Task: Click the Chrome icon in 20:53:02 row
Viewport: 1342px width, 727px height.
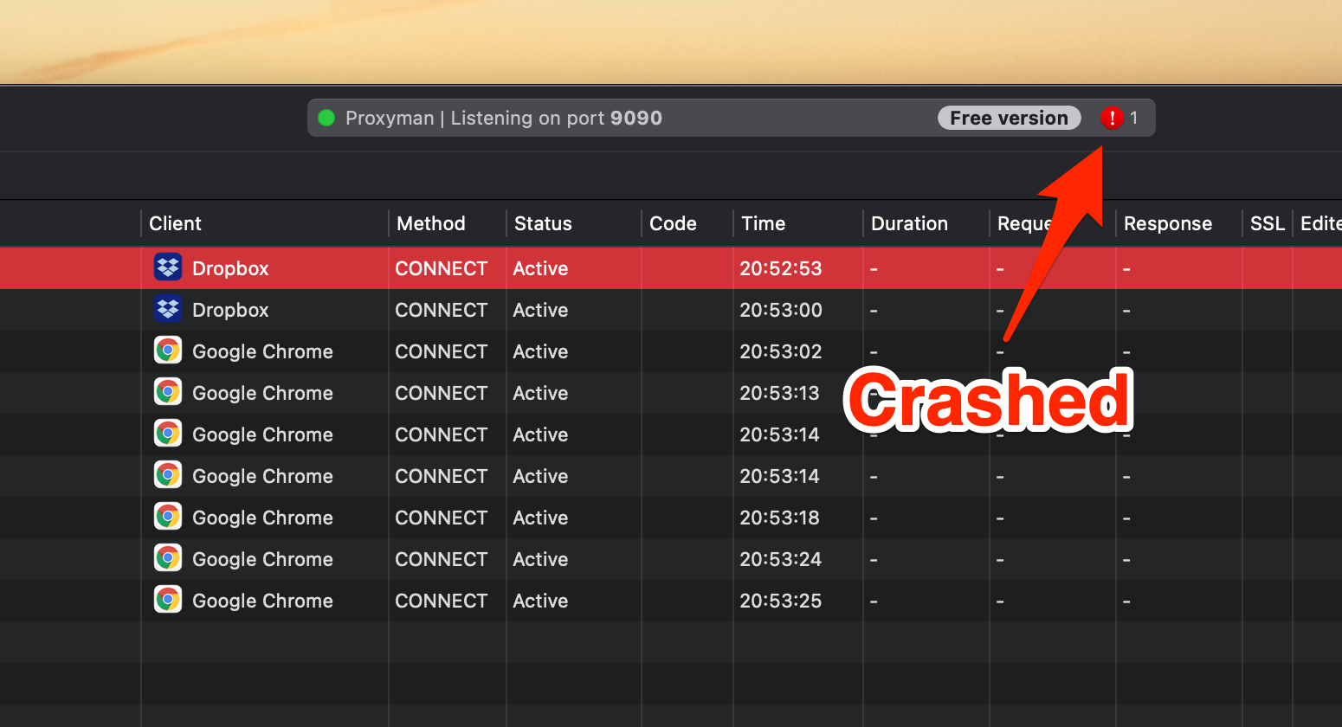Action: pyautogui.click(x=168, y=351)
